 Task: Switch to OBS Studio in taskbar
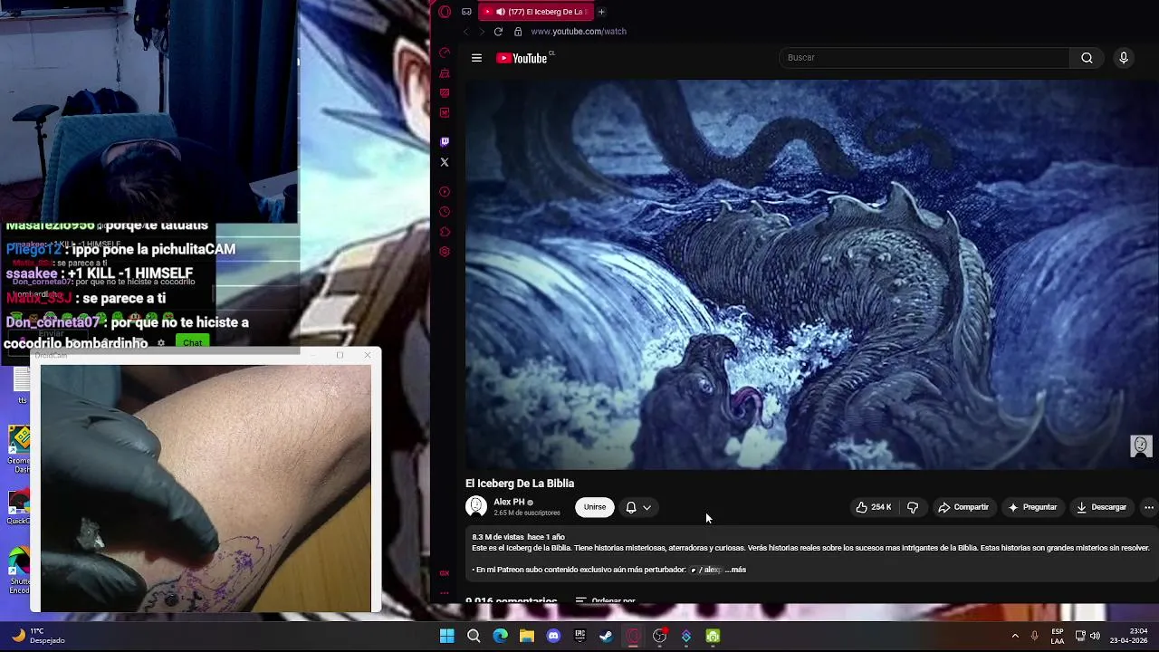(x=660, y=637)
